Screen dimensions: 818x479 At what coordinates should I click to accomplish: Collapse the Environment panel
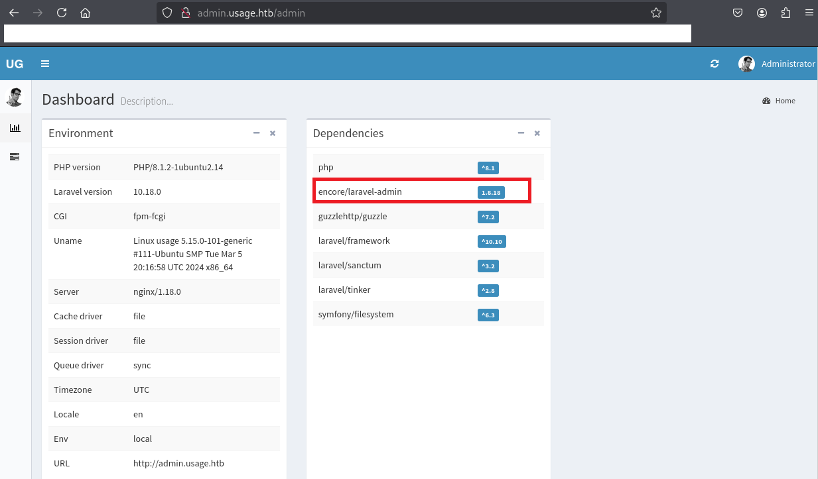pyautogui.click(x=257, y=133)
